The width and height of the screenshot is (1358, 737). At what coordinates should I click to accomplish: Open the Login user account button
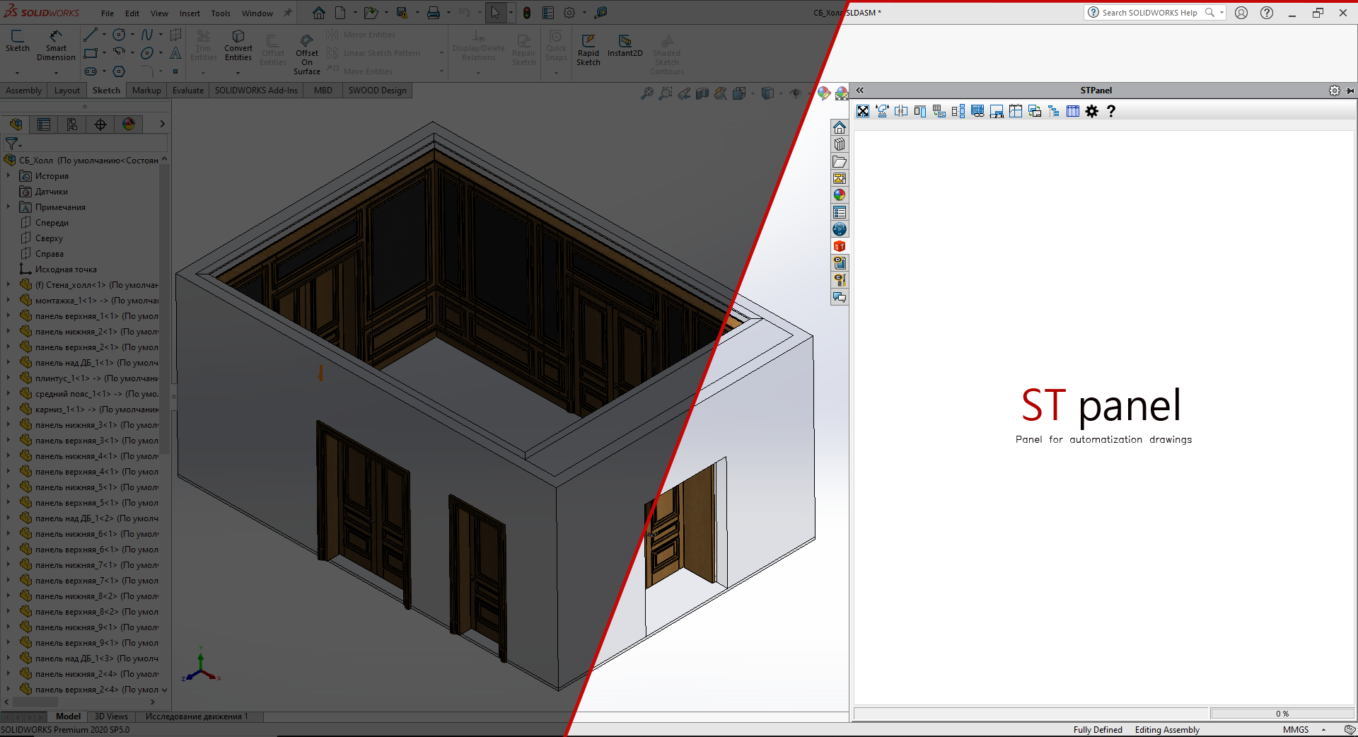(x=1241, y=13)
